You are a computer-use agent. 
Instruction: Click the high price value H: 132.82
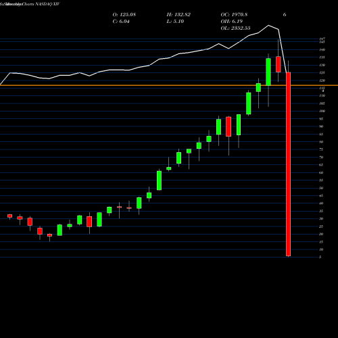178,15
